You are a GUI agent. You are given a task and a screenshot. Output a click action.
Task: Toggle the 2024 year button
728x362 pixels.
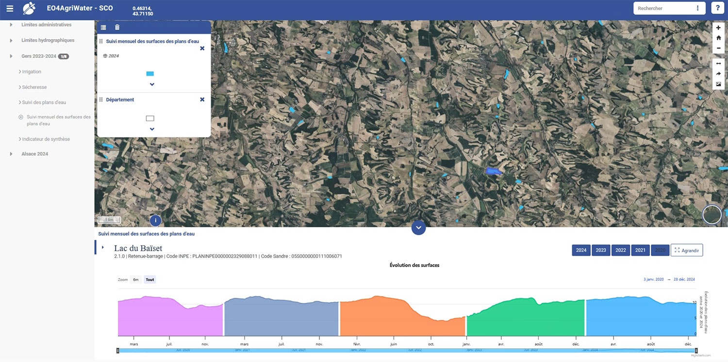[x=581, y=250]
